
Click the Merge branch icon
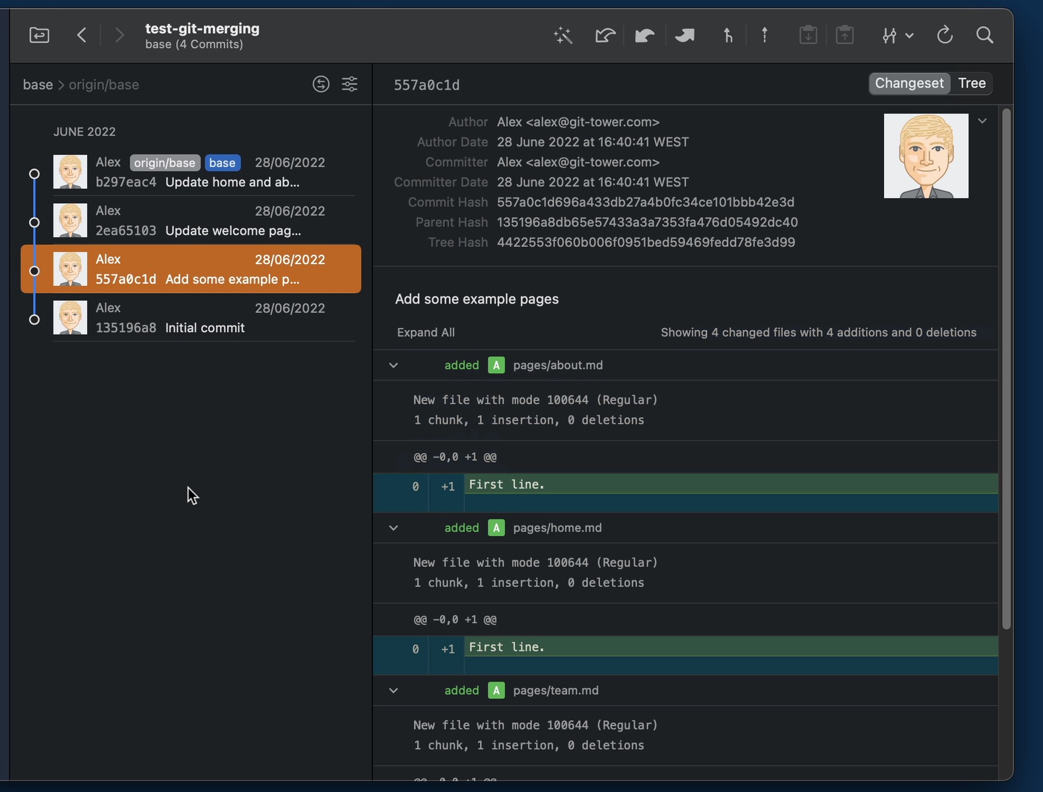coord(727,36)
